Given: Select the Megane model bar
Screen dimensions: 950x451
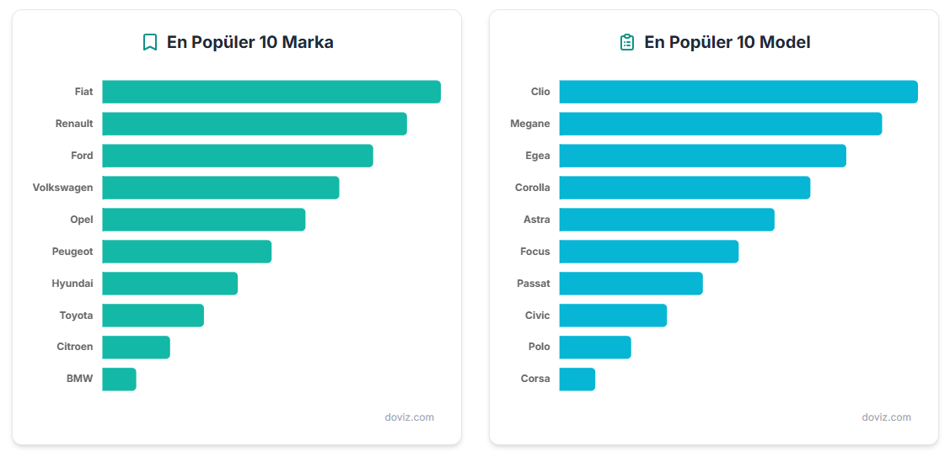Looking at the screenshot, I should point(720,124).
